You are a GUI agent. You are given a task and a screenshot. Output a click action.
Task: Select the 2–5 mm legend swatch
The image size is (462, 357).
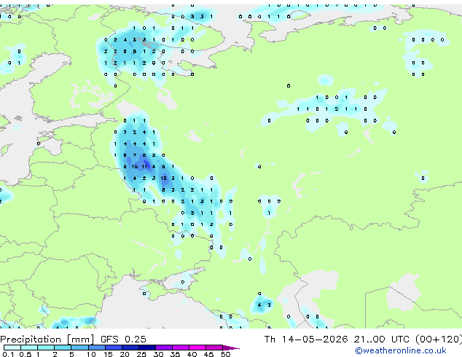click(63, 348)
